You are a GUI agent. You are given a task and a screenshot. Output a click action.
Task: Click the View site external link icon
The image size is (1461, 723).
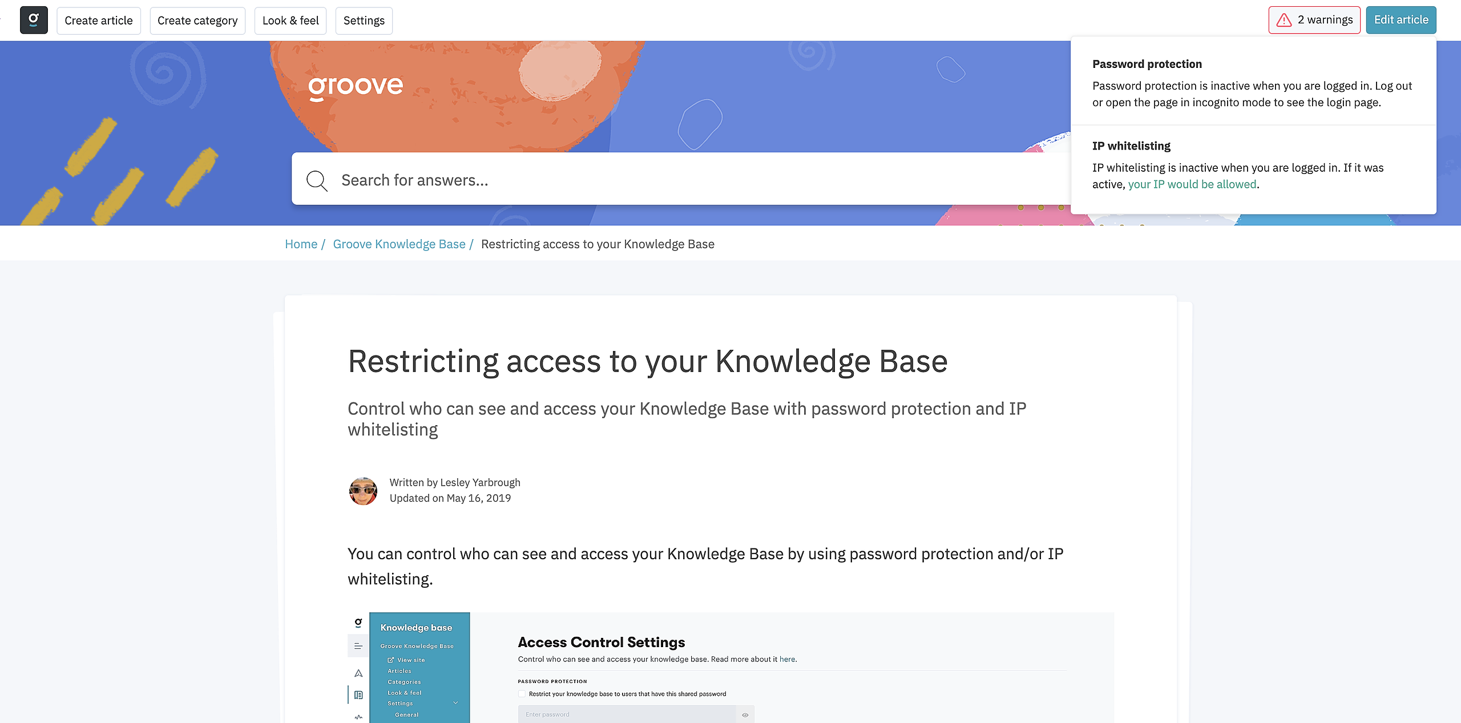[x=391, y=660]
